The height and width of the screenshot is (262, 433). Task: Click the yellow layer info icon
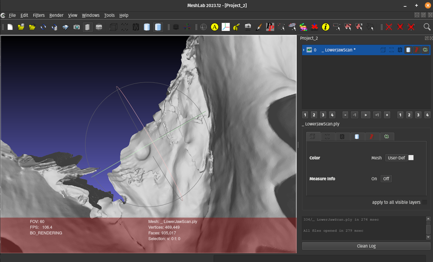pos(325,27)
